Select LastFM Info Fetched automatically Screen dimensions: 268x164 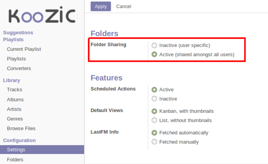tap(154, 133)
